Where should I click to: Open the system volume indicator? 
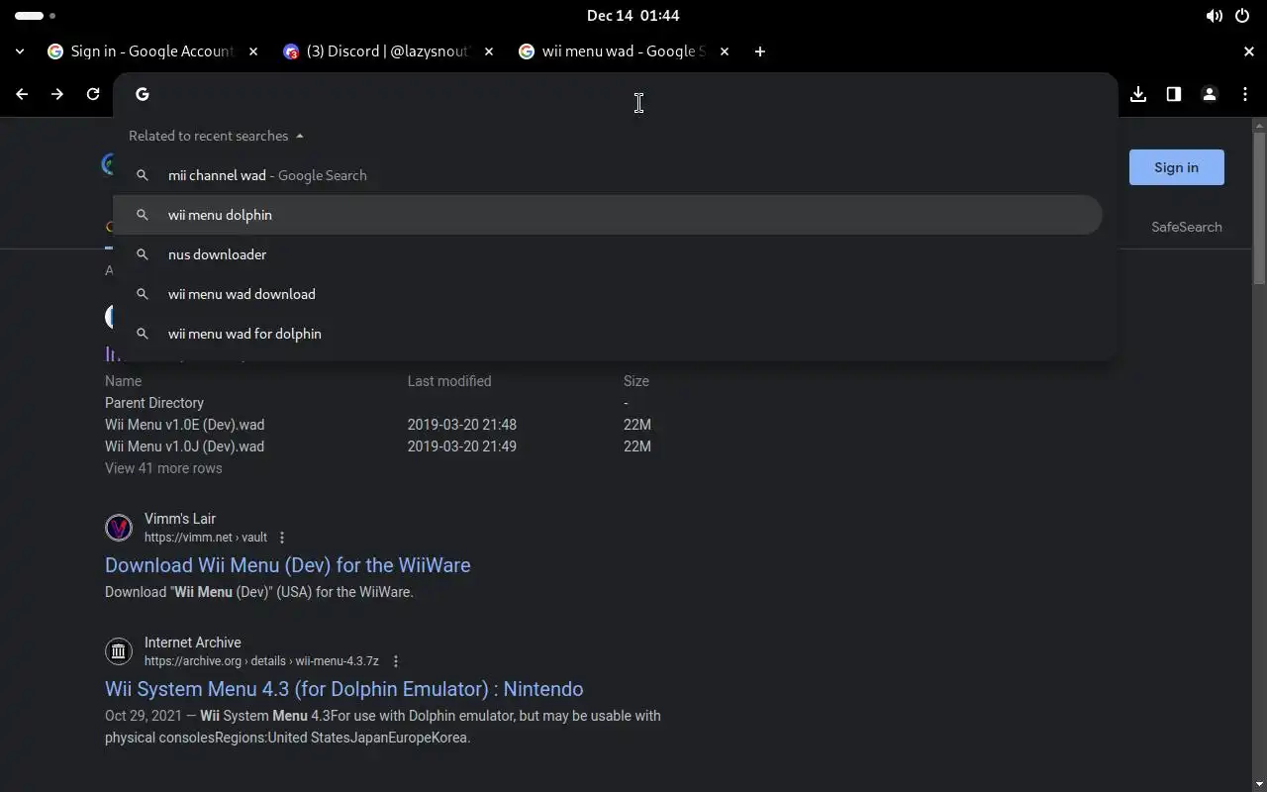click(1214, 16)
